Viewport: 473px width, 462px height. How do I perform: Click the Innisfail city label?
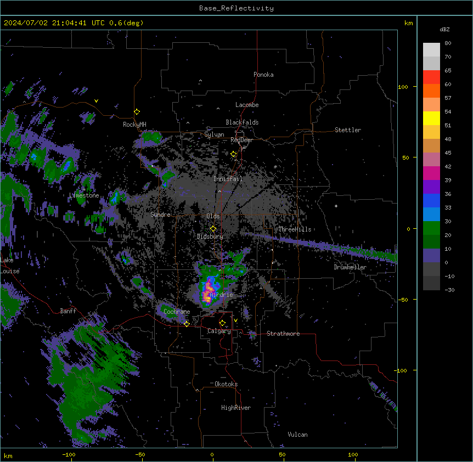(x=228, y=179)
